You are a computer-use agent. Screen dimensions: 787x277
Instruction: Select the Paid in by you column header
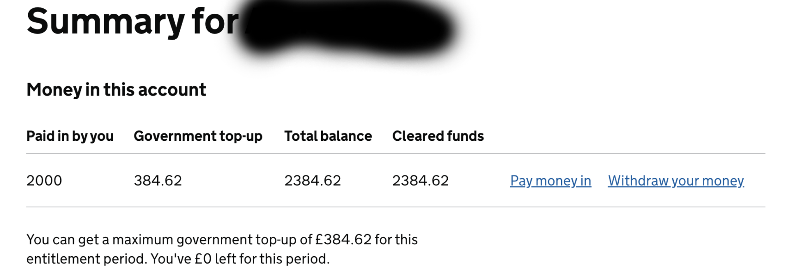[70, 136]
